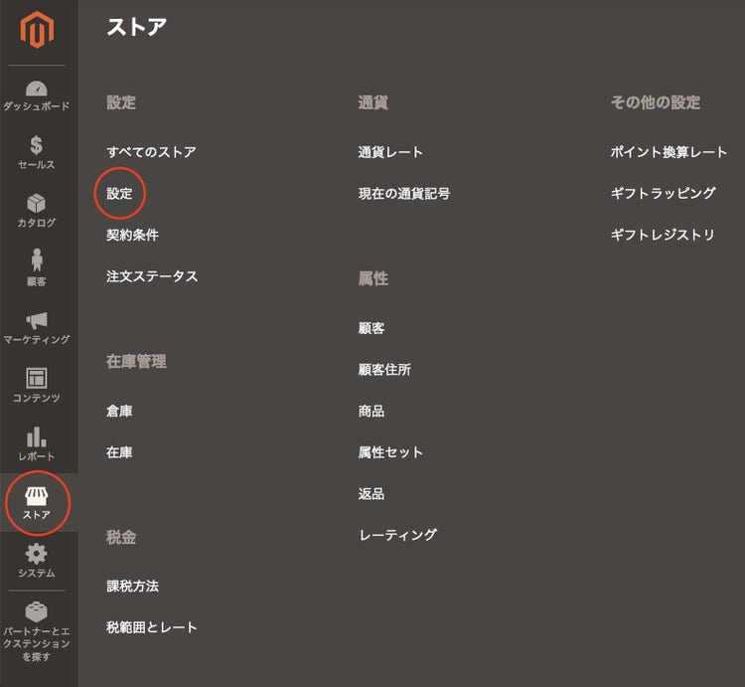Viewport: 745px width, 687px height.
Task: Click 倉庫 under inventory management
Action: 119,411
